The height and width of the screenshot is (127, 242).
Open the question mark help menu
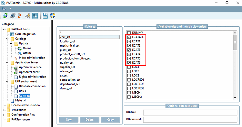(x=10, y=9)
